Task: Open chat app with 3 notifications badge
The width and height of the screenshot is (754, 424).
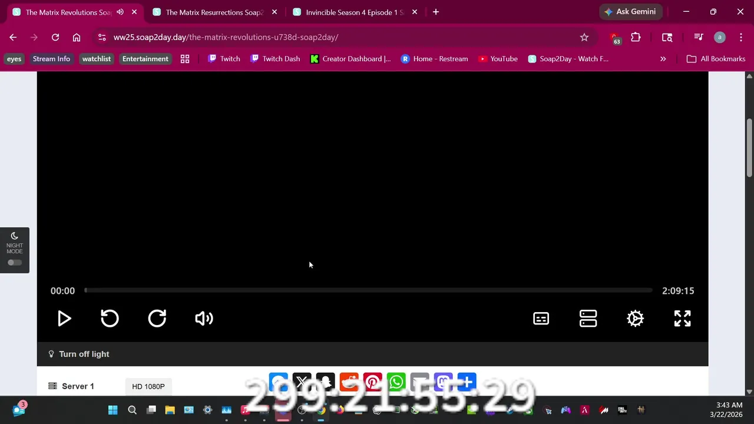Action: (x=18, y=409)
